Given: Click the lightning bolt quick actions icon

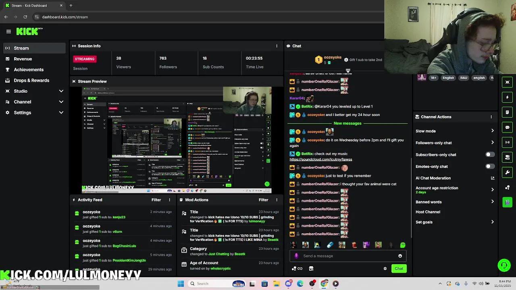Looking at the screenshot, I should tap(508, 97).
